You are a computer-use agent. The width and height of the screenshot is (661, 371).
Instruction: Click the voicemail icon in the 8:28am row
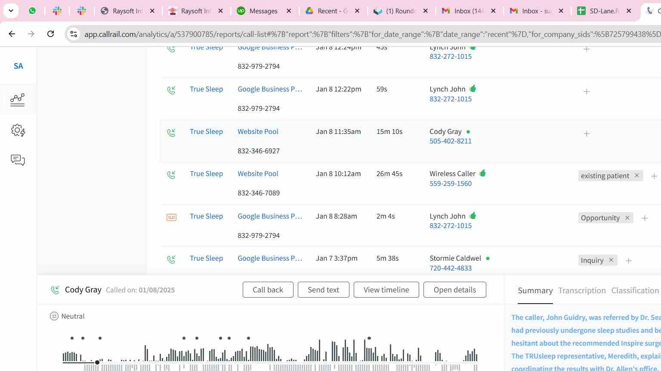point(171,217)
